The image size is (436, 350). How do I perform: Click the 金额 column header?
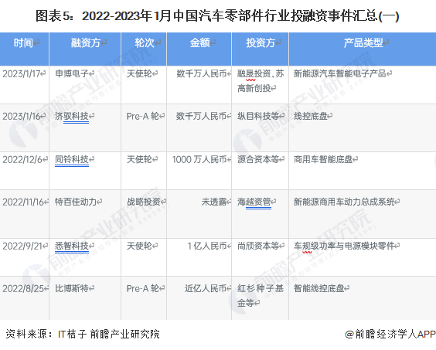(x=199, y=49)
